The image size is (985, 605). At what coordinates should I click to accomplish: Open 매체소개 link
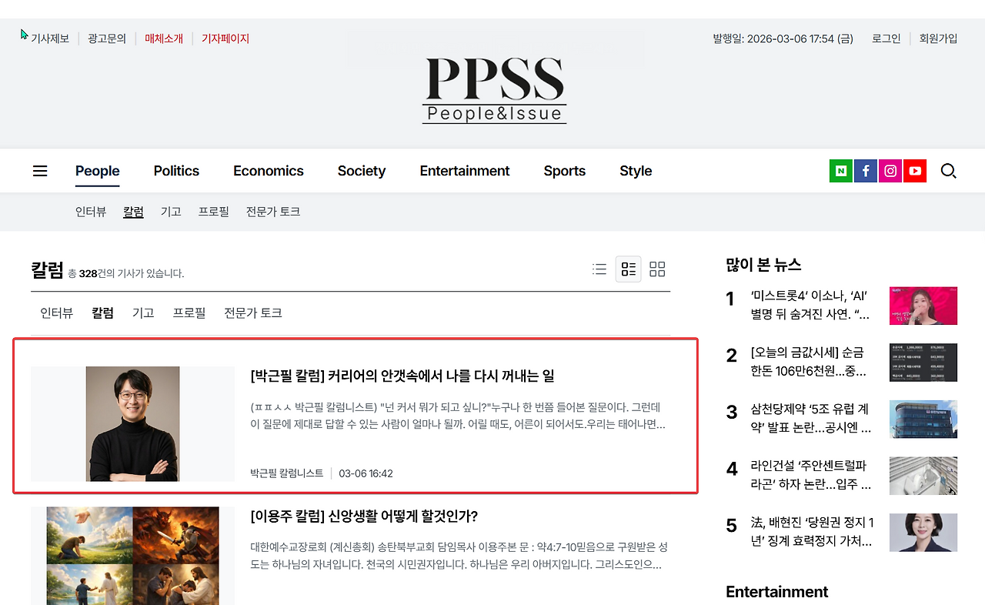(x=164, y=38)
